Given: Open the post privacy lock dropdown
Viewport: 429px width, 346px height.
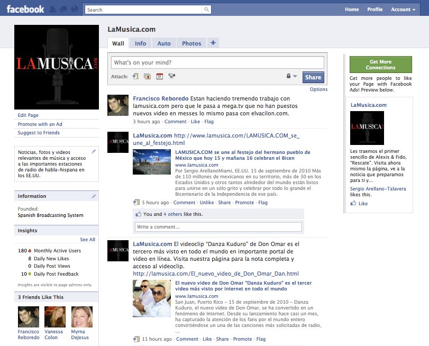Looking at the screenshot, I should [291, 77].
